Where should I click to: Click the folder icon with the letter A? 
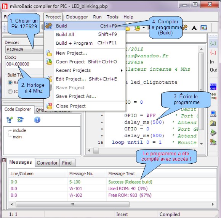[213, 123]
